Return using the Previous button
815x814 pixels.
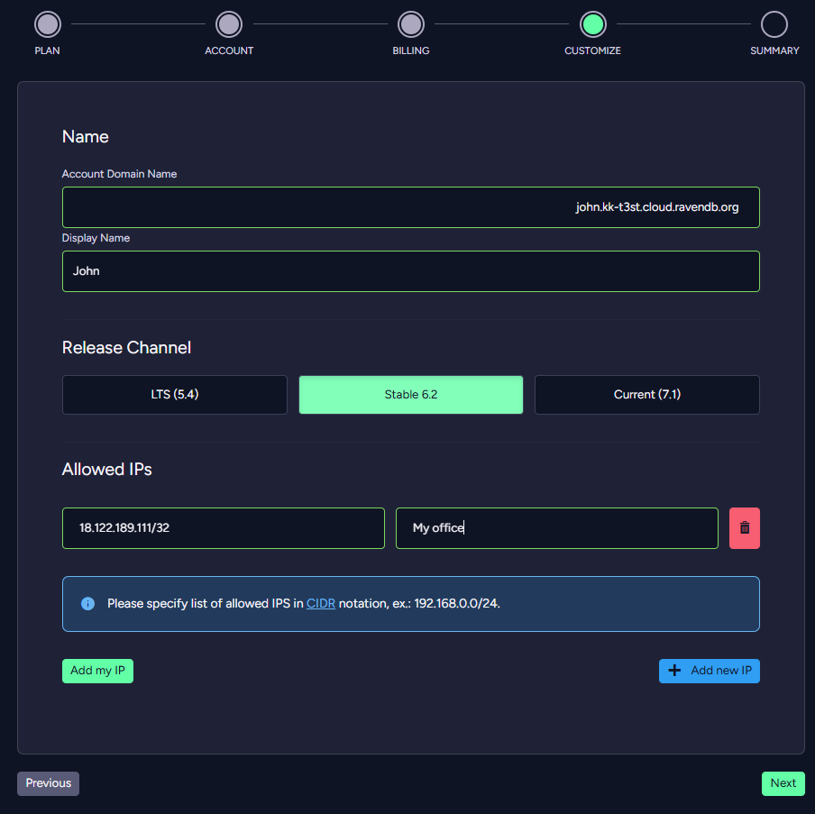(49, 783)
